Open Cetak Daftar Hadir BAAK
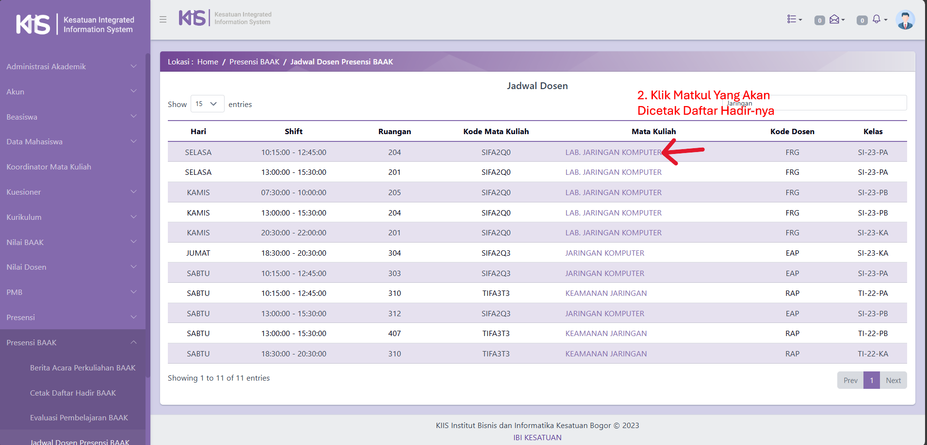 [73, 393]
